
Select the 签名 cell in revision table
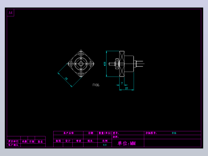click(x=40, y=142)
